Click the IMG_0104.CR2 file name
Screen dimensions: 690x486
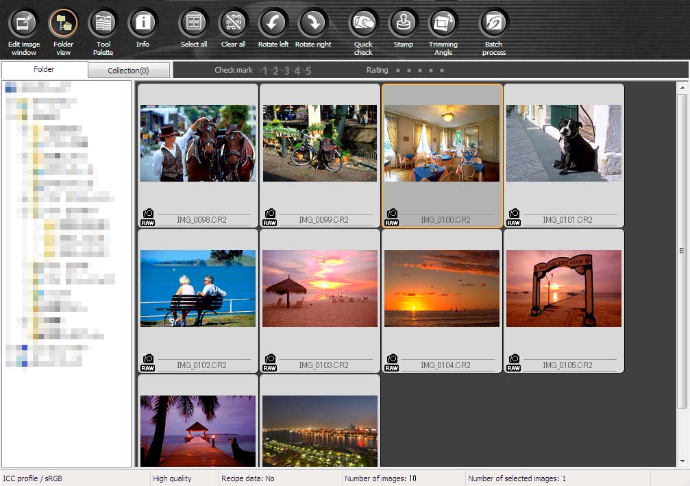pyautogui.click(x=445, y=365)
